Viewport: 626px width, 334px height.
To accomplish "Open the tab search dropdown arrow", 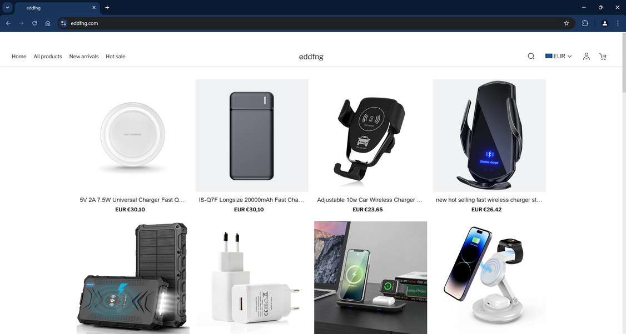I will point(7,8).
